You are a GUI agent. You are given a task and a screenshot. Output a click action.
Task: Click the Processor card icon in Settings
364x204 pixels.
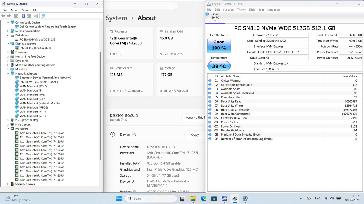tap(111, 31)
